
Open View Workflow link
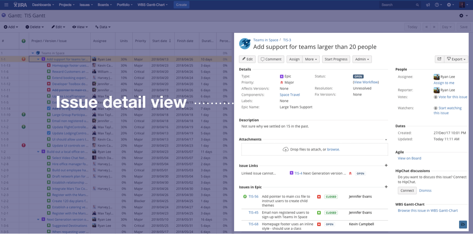(366, 82)
